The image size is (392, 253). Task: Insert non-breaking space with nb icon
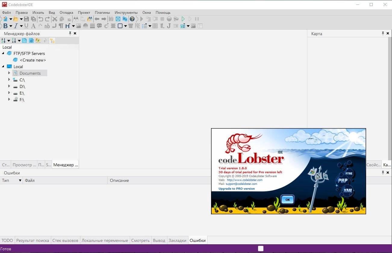coord(47,26)
